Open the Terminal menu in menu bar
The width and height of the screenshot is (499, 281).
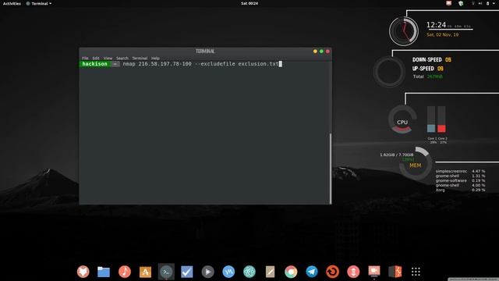click(x=140, y=58)
